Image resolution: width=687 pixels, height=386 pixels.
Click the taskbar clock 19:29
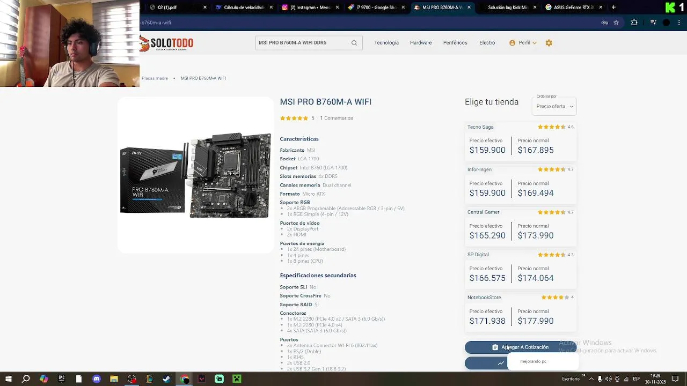click(655, 376)
